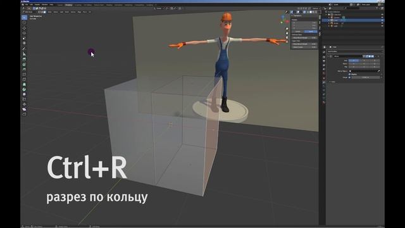Viewport: 405px width, 228px height.
Task: Select the Spin tool
Action: click(x=24, y=89)
